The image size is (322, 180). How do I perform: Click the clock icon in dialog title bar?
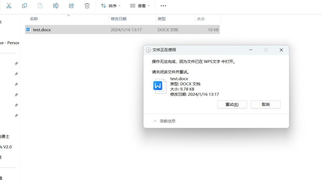coord(148,50)
